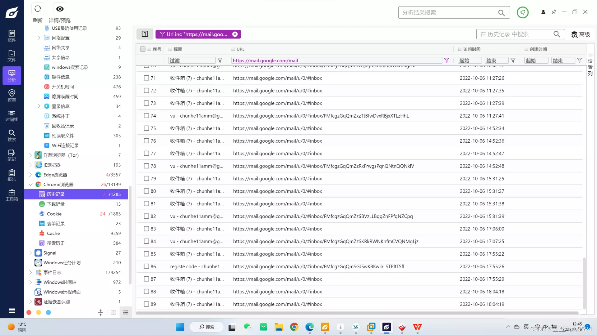The height and width of the screenshot is (335, 597).
Task: Check the checkbox for row 74
Action: (146, 116)
